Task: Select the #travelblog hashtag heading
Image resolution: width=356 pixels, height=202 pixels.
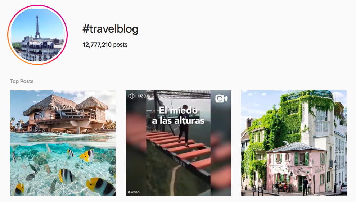Action: click(111, 29)
